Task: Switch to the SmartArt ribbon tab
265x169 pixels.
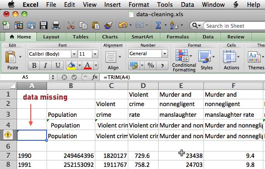Action: 142,37
